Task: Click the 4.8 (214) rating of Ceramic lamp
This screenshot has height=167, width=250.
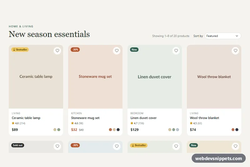Action: pyautogui.click(x=18, y=123)
